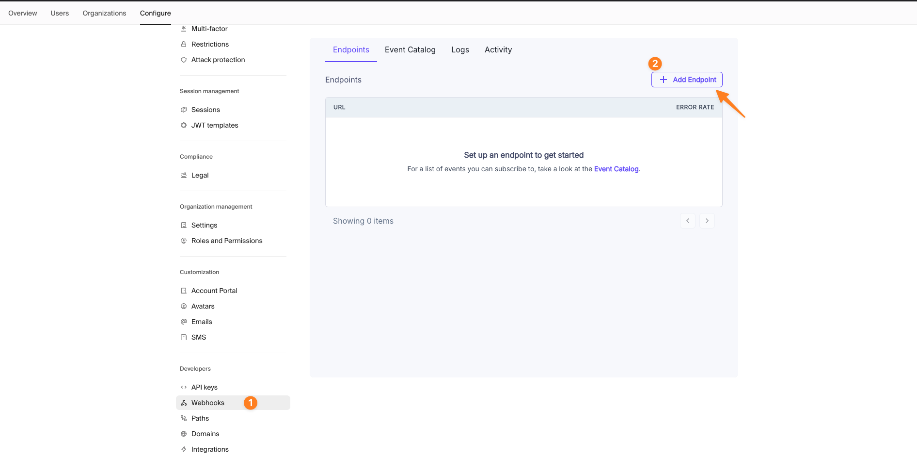
Task: Click the Avatars sidebar icon
Action: coord(184,306)
